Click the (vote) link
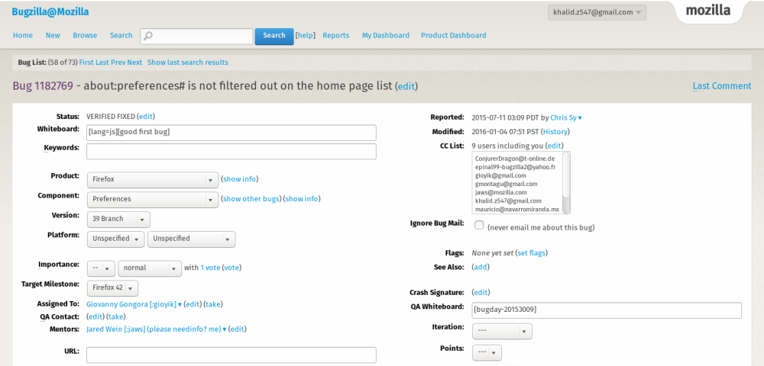Image resolution: width=764 pixels, height=366 pixels. [232, 268]
